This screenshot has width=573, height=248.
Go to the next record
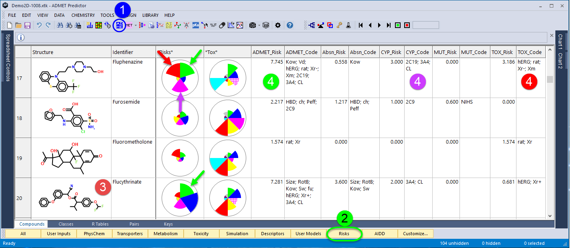(379, 25)
